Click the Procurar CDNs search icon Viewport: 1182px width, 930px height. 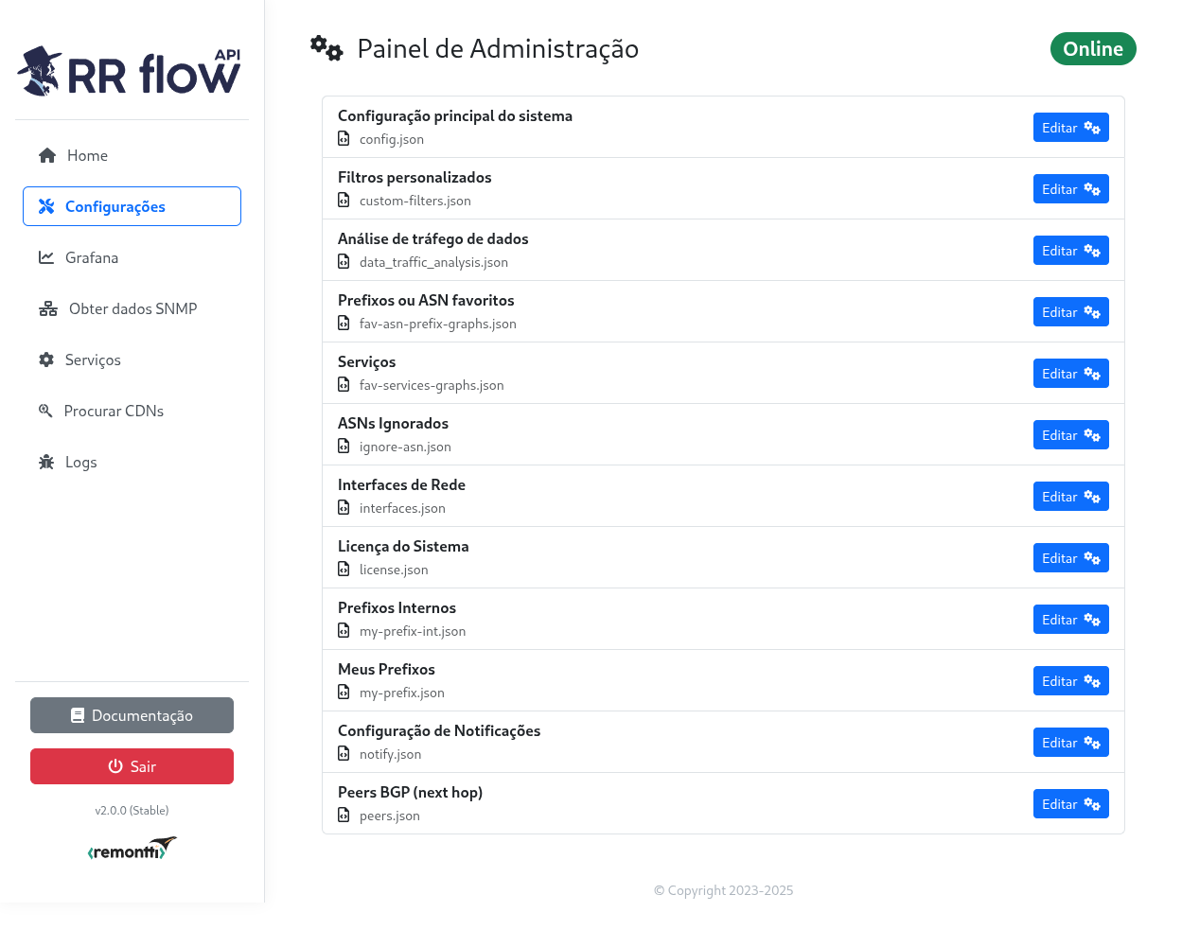coord(45,410)
